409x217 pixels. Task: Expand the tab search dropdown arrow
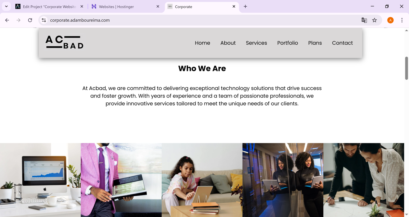[6, 6]
